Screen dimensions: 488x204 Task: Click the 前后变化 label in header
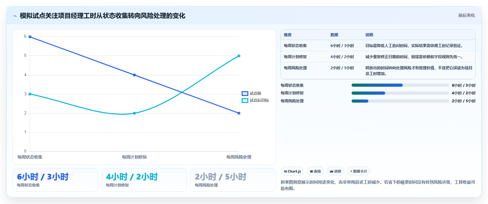click(466, 16)
